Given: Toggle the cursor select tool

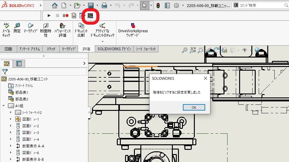Looking at the screenshot, I should (144, 5).
